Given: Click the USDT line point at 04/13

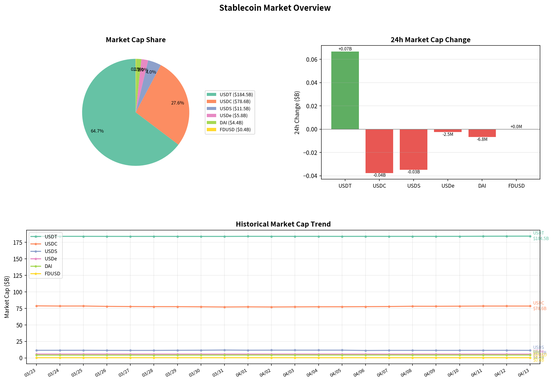Looking at the screenshot, I should [530, 236].
